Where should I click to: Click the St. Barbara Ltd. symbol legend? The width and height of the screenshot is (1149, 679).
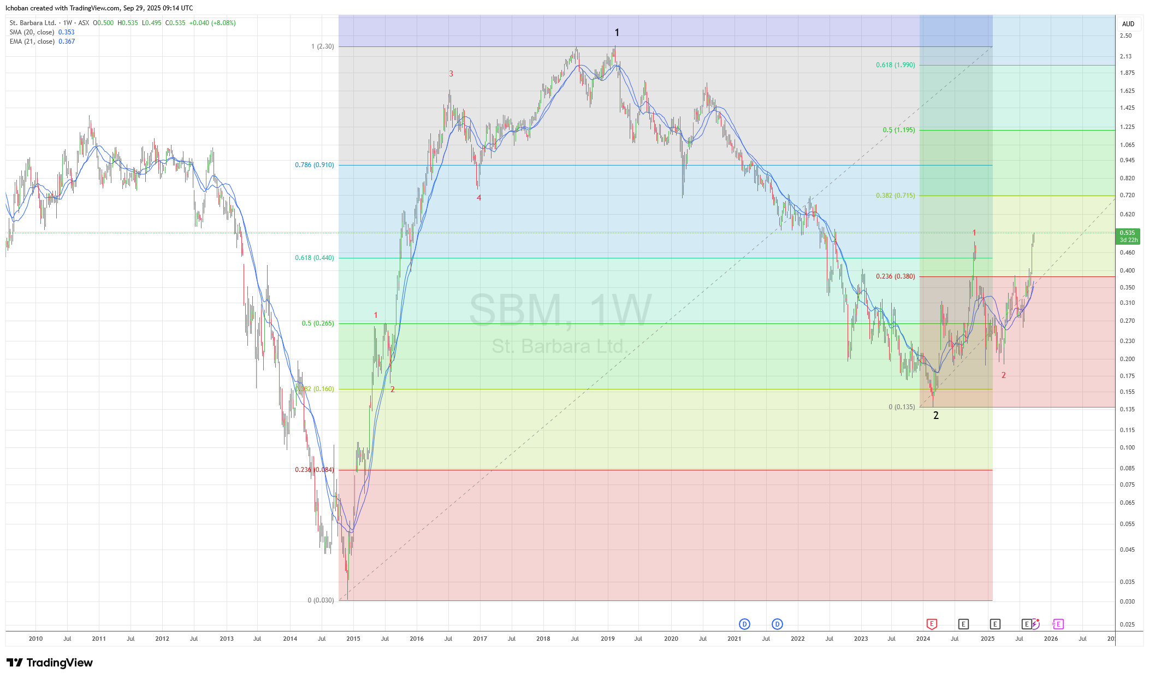[33, 23]
